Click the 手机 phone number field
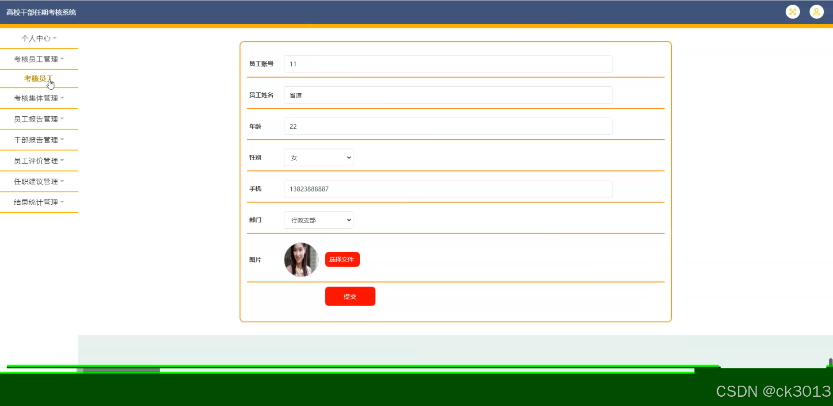This screenshot has height=406, width=833. pyautogui.click(x=447, y=188)
